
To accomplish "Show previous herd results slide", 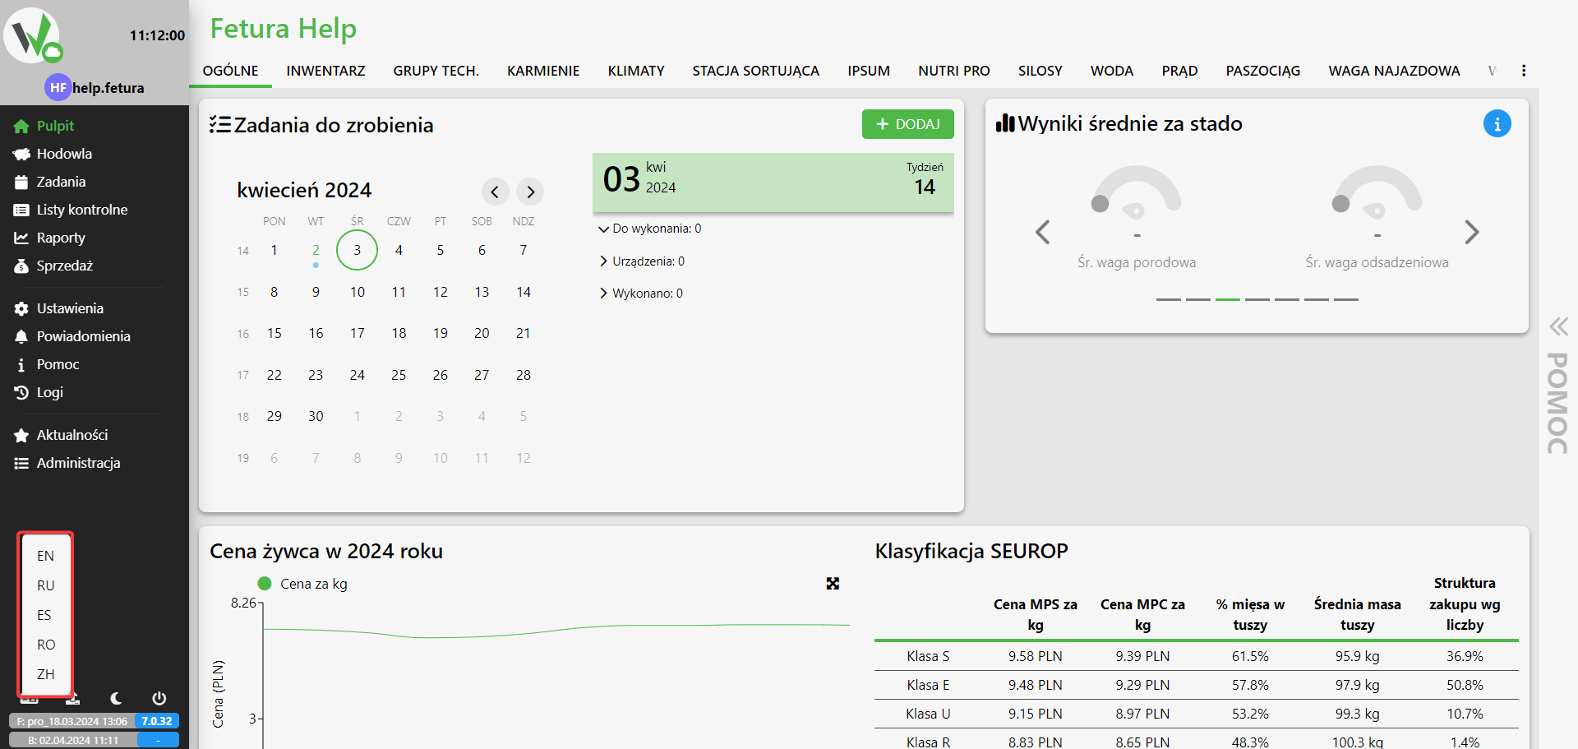I will tap(1043, 233).
